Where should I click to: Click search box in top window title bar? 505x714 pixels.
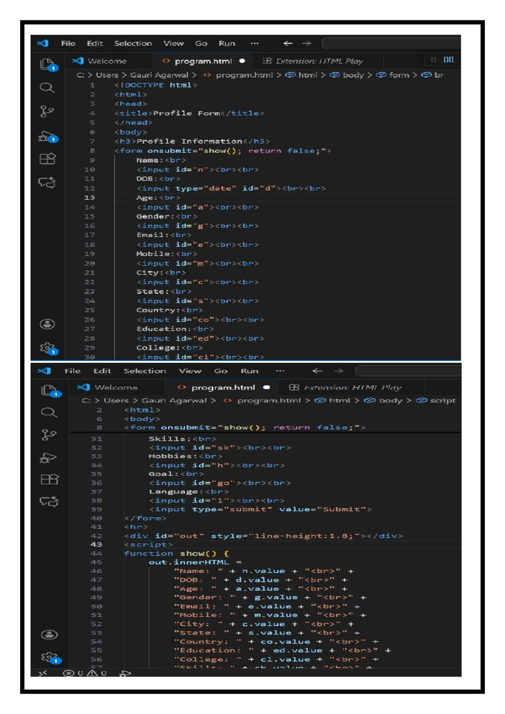[391, 43]
